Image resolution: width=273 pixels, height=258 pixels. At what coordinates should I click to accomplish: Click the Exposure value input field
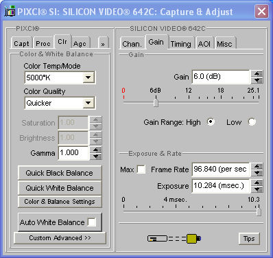tap(221, 186)
